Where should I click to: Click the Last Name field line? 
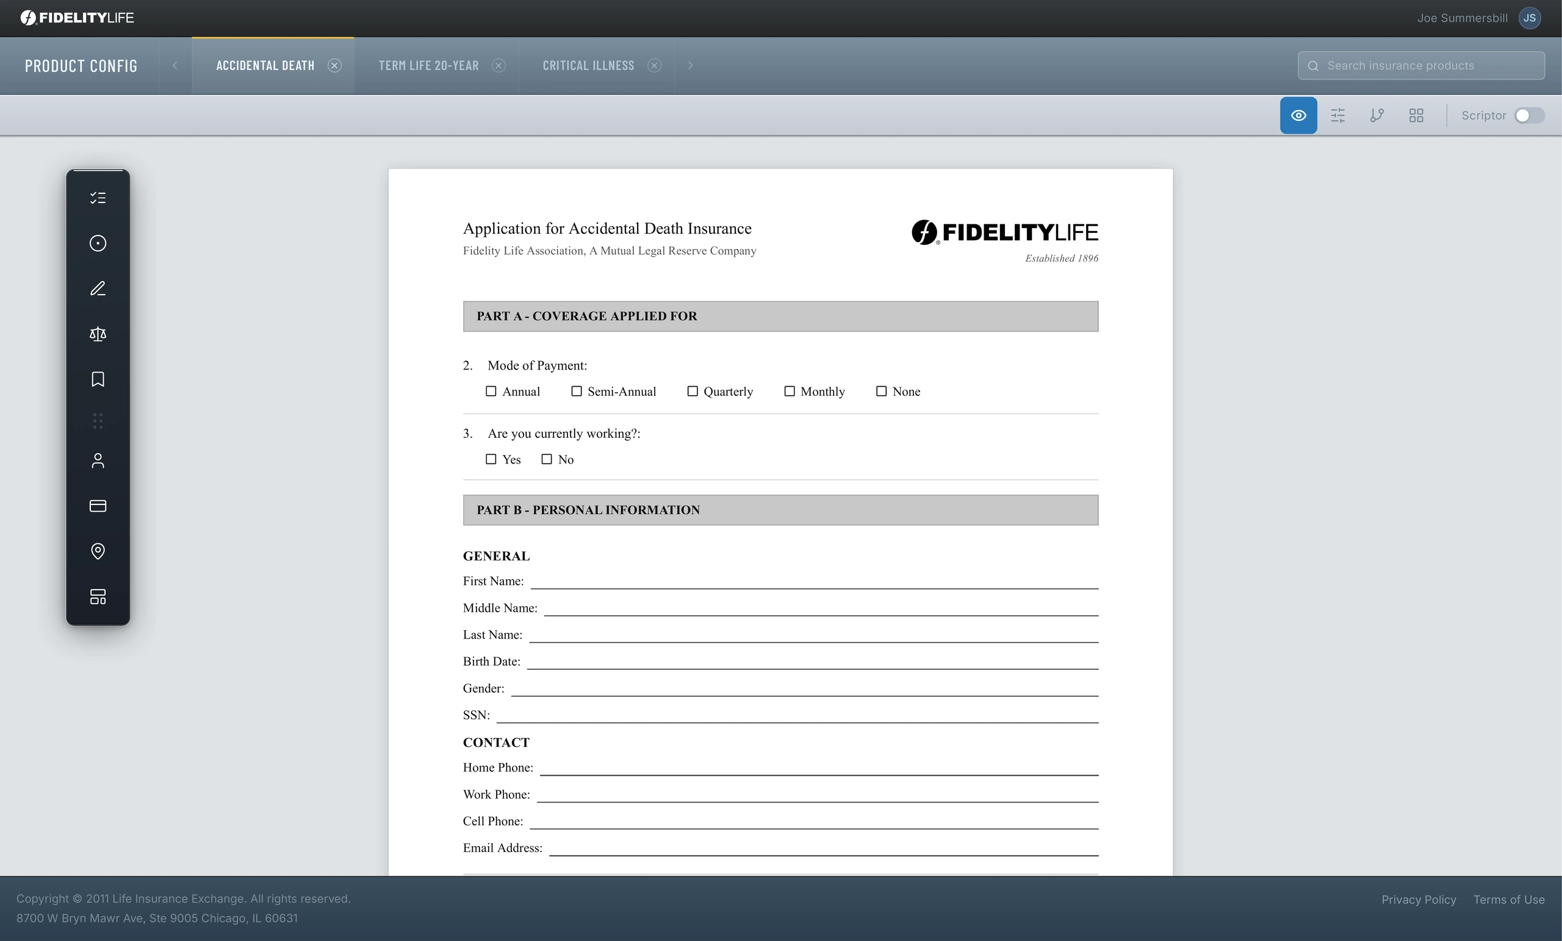(x=813, y=634)
